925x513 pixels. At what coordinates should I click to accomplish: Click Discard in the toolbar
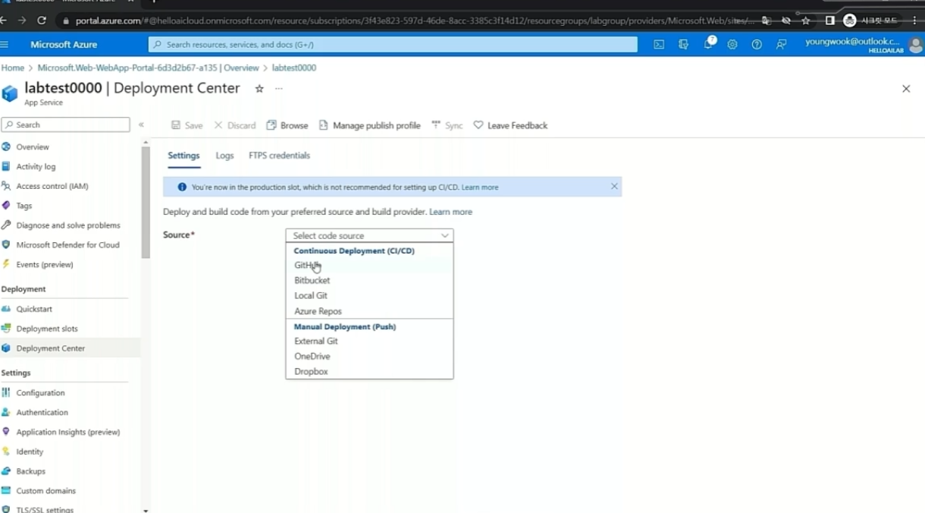pyautogui.click(x=235, y=125)
